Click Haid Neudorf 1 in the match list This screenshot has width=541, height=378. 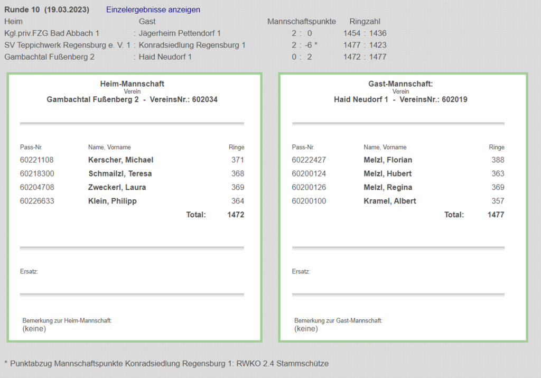point(165,57)
